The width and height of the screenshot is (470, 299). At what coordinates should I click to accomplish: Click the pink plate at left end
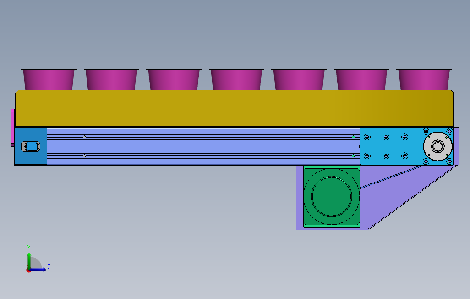pyautogui.click(x=13, y=127)
